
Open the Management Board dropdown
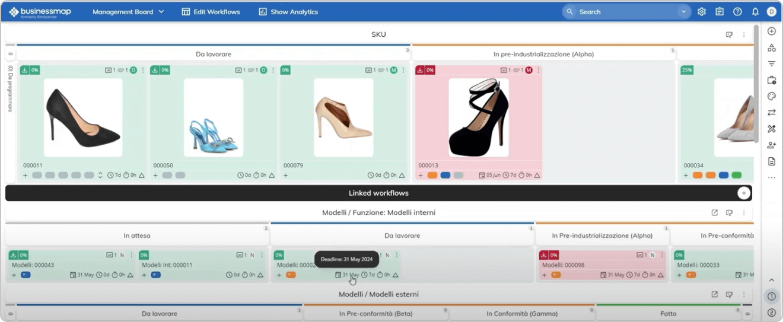pos(128,12)
